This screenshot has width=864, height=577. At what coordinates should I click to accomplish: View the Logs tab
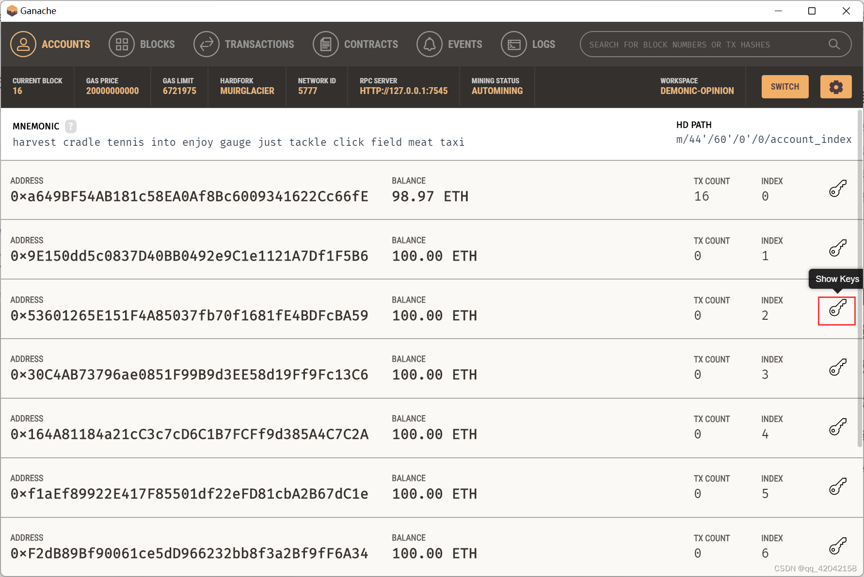[x=528, y=44]
